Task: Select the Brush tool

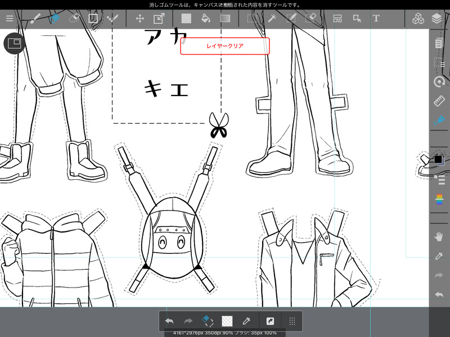Action: pos(35,19)
